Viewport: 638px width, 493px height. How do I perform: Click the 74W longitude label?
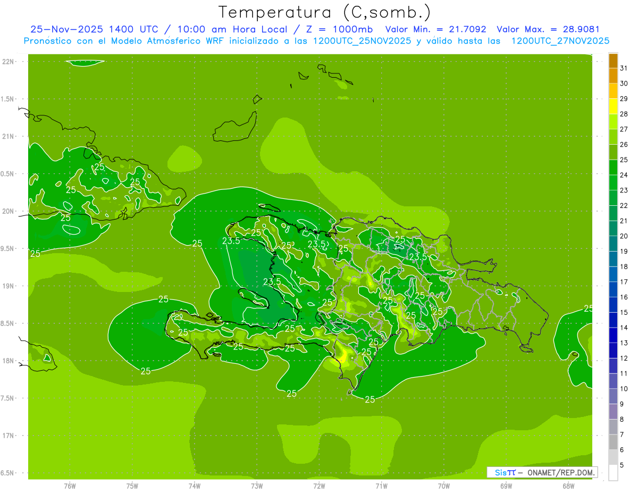(195, 486)
